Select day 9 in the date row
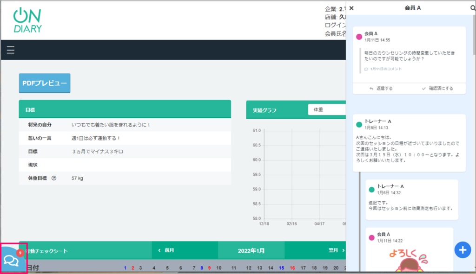The height and width of the screenshot is (274, 476). pyautogui.click(x=209, y=268)
